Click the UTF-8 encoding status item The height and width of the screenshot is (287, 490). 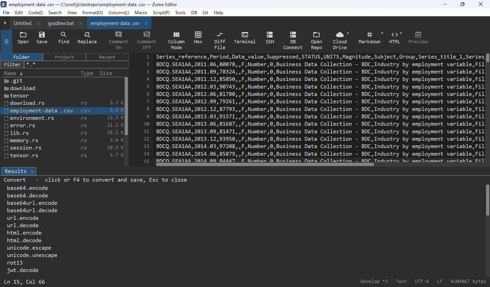[x=422, y=281]
